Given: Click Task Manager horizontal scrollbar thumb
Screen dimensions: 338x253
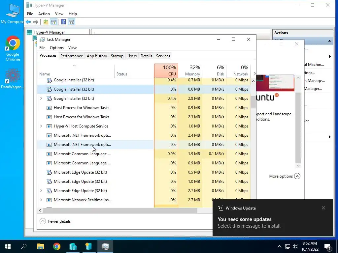Looking at the screenshot, I should [x=120, y=210].
